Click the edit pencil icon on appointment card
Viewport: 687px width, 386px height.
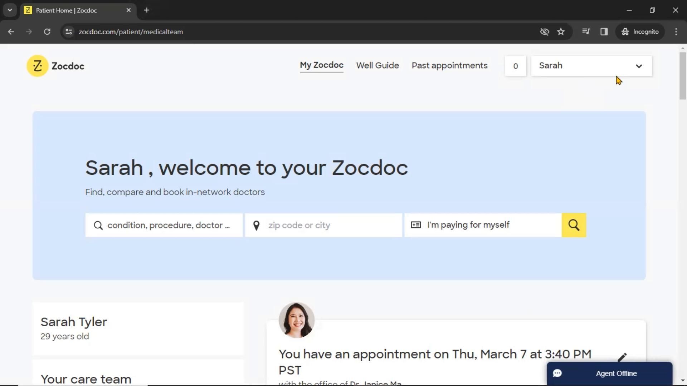pos(622,357)
